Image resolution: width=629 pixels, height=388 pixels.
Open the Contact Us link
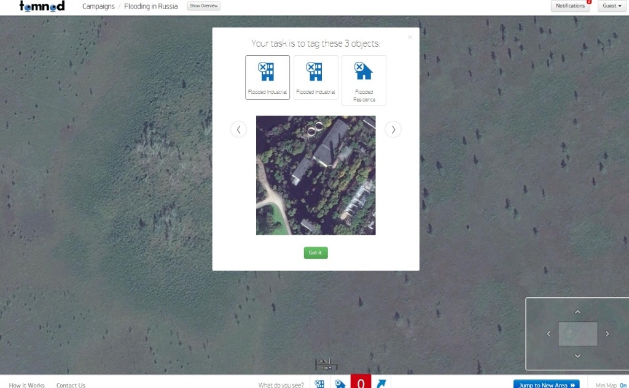(71, 385)
